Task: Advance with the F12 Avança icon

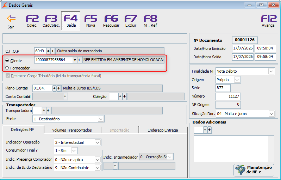Action: (x=269, y=18)
